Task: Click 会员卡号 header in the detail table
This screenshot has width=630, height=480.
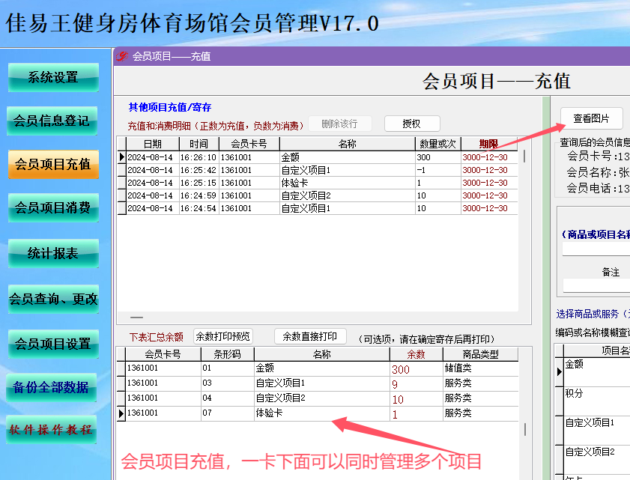Action: pos(249,144)
